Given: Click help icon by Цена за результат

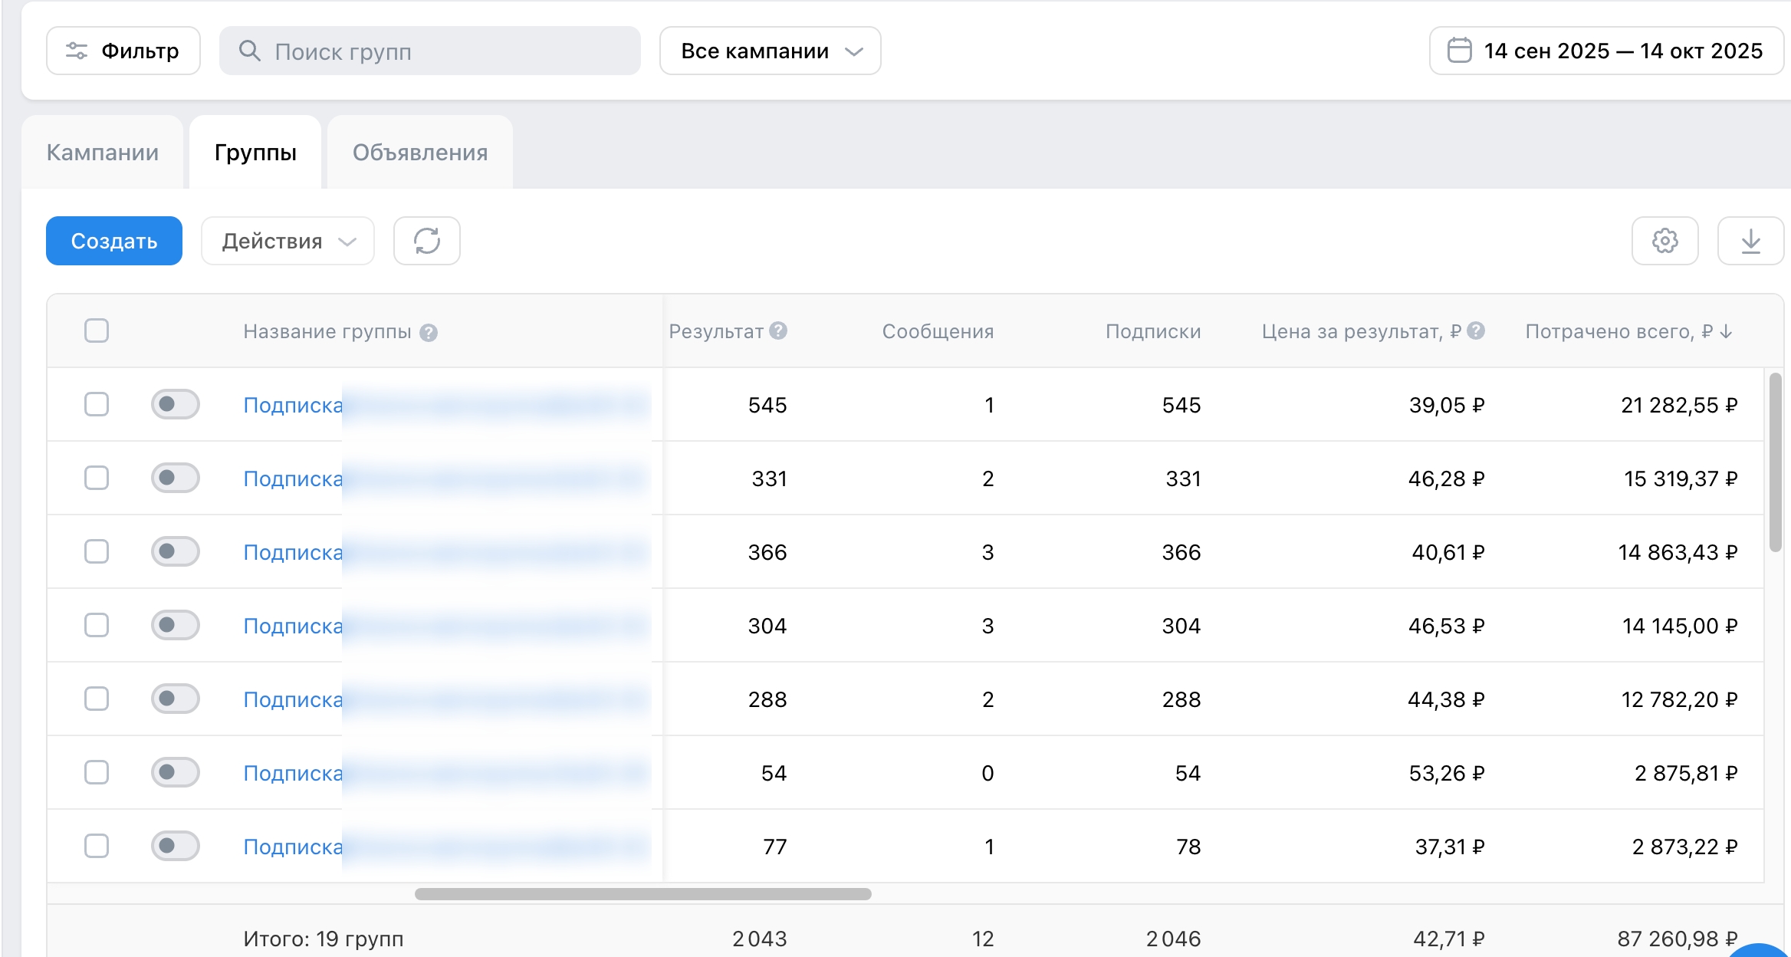Looking at the screenshot, I should 1476,331.
